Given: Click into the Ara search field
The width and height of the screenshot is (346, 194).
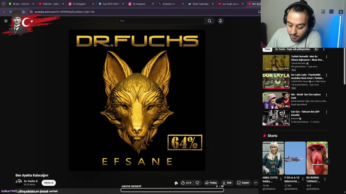Looking at the screenshot, I should (161, 21).
